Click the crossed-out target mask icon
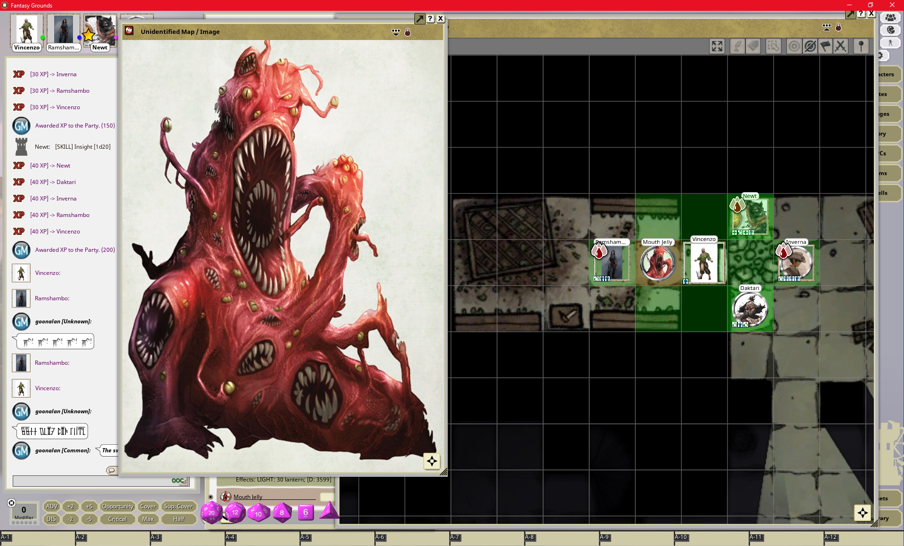Image resolution: width=904 pixels, height=546 pixels. click(x=810, y=46)
